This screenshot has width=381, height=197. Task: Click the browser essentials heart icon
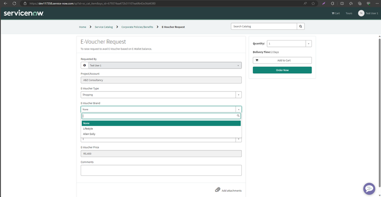pos(368,3)
